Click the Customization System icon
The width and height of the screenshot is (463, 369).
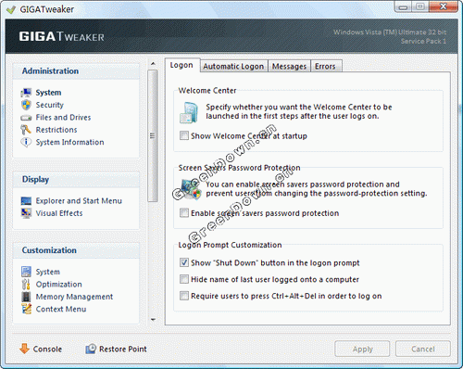coord(26,272)
